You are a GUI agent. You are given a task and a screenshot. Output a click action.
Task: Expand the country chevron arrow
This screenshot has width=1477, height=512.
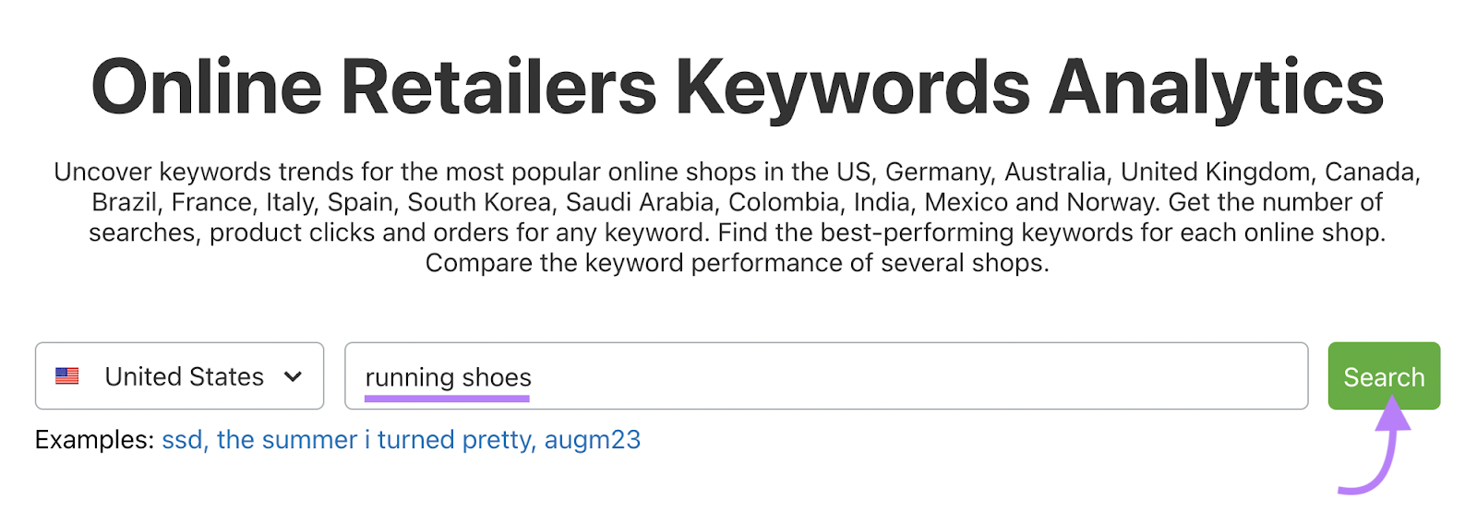[x=293, y=376]
